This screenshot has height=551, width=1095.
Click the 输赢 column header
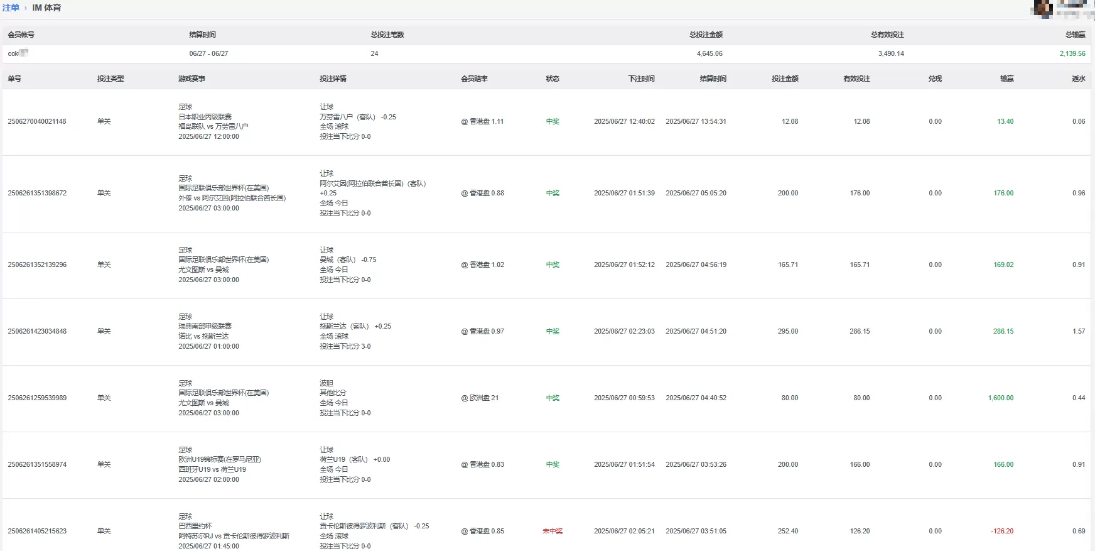[x=1006, y=79]
